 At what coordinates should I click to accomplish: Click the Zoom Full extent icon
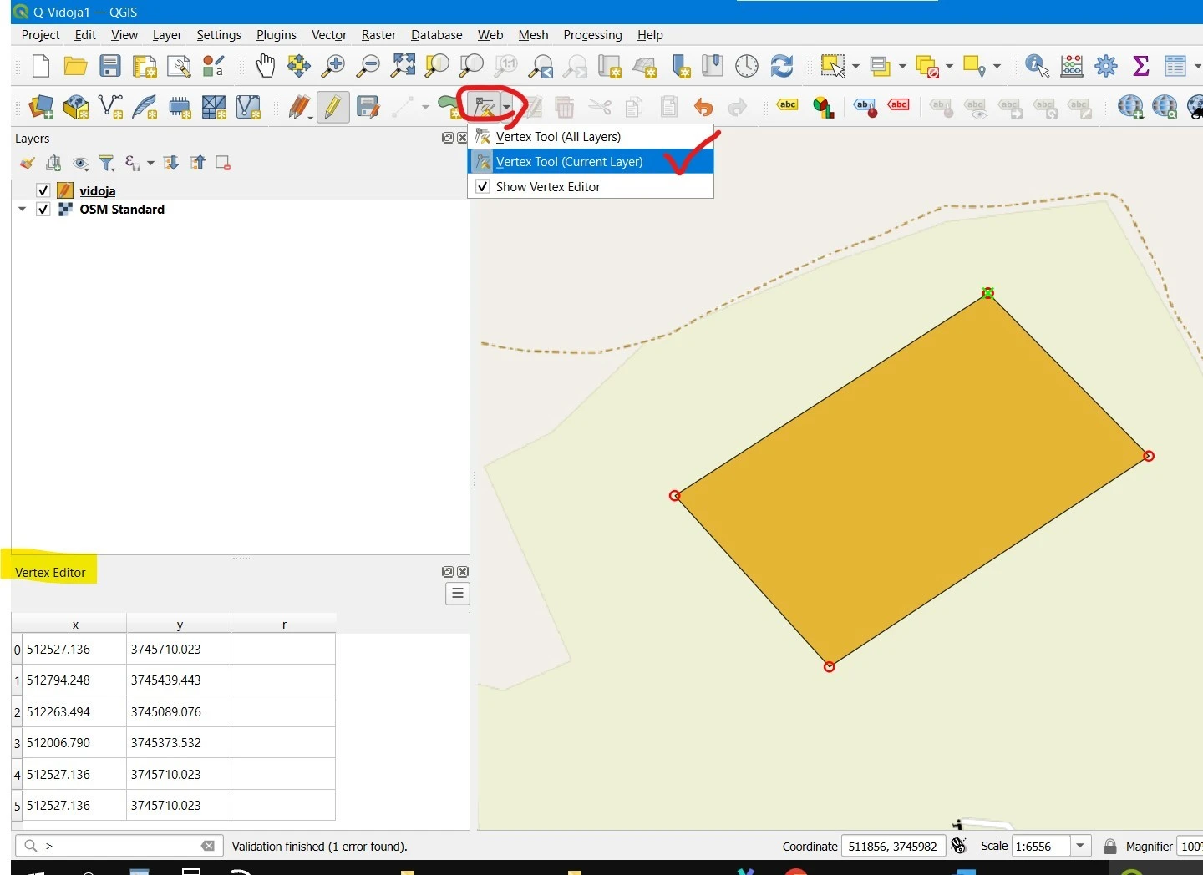403,66
